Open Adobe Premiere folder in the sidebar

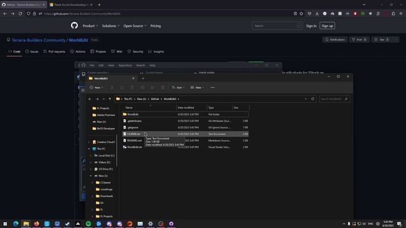103,115
